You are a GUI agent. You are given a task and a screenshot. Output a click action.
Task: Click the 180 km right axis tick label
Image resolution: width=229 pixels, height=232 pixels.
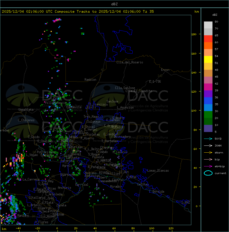click(194, 34)
